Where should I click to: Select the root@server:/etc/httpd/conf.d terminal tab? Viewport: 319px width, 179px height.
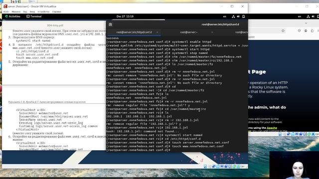click(x=134, y=32)
